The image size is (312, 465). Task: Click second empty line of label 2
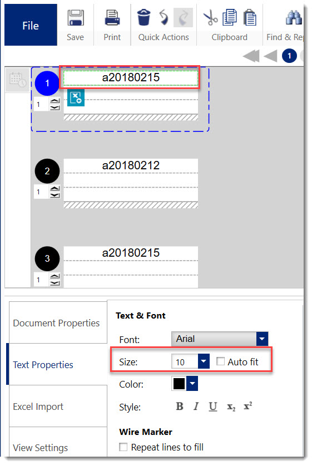pyautogui.click(x=131, y=180)
